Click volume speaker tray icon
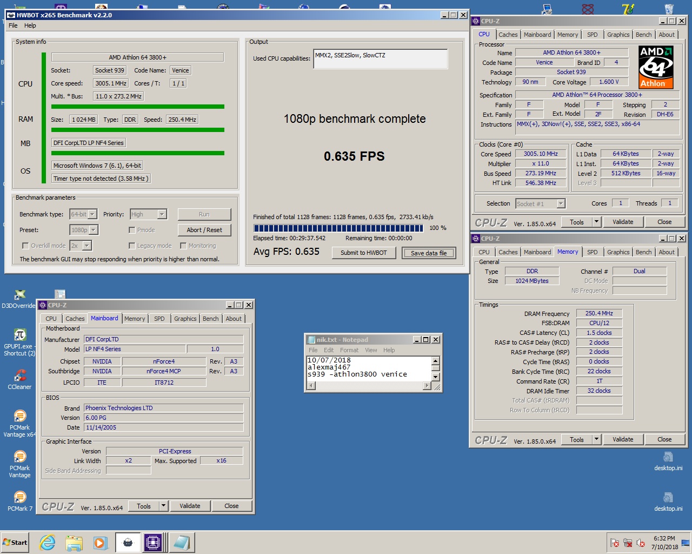Image resolution: width=692 pixels, height=554 pixels. pos(641,543)
